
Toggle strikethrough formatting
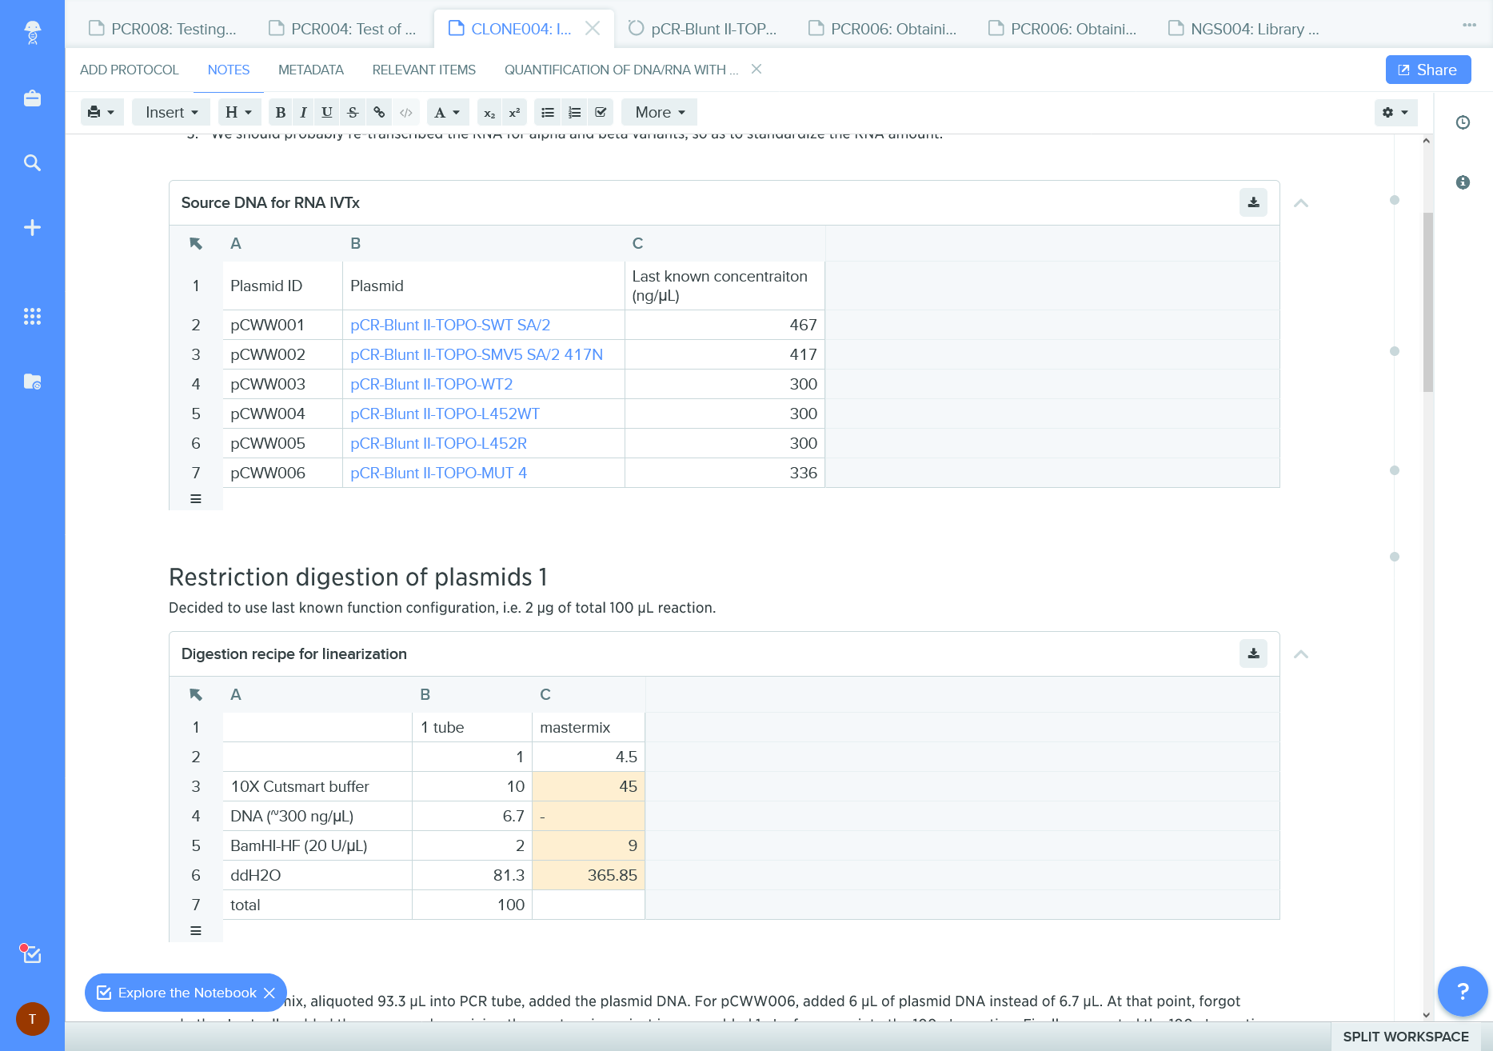(353, 113)
